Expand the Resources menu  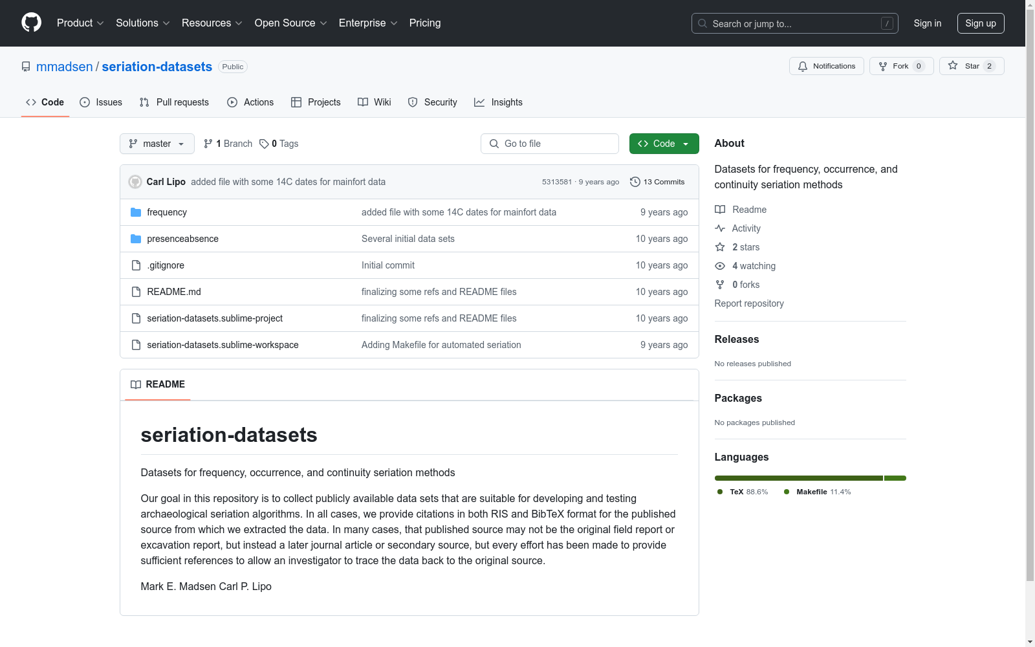[x=212, y=23]
